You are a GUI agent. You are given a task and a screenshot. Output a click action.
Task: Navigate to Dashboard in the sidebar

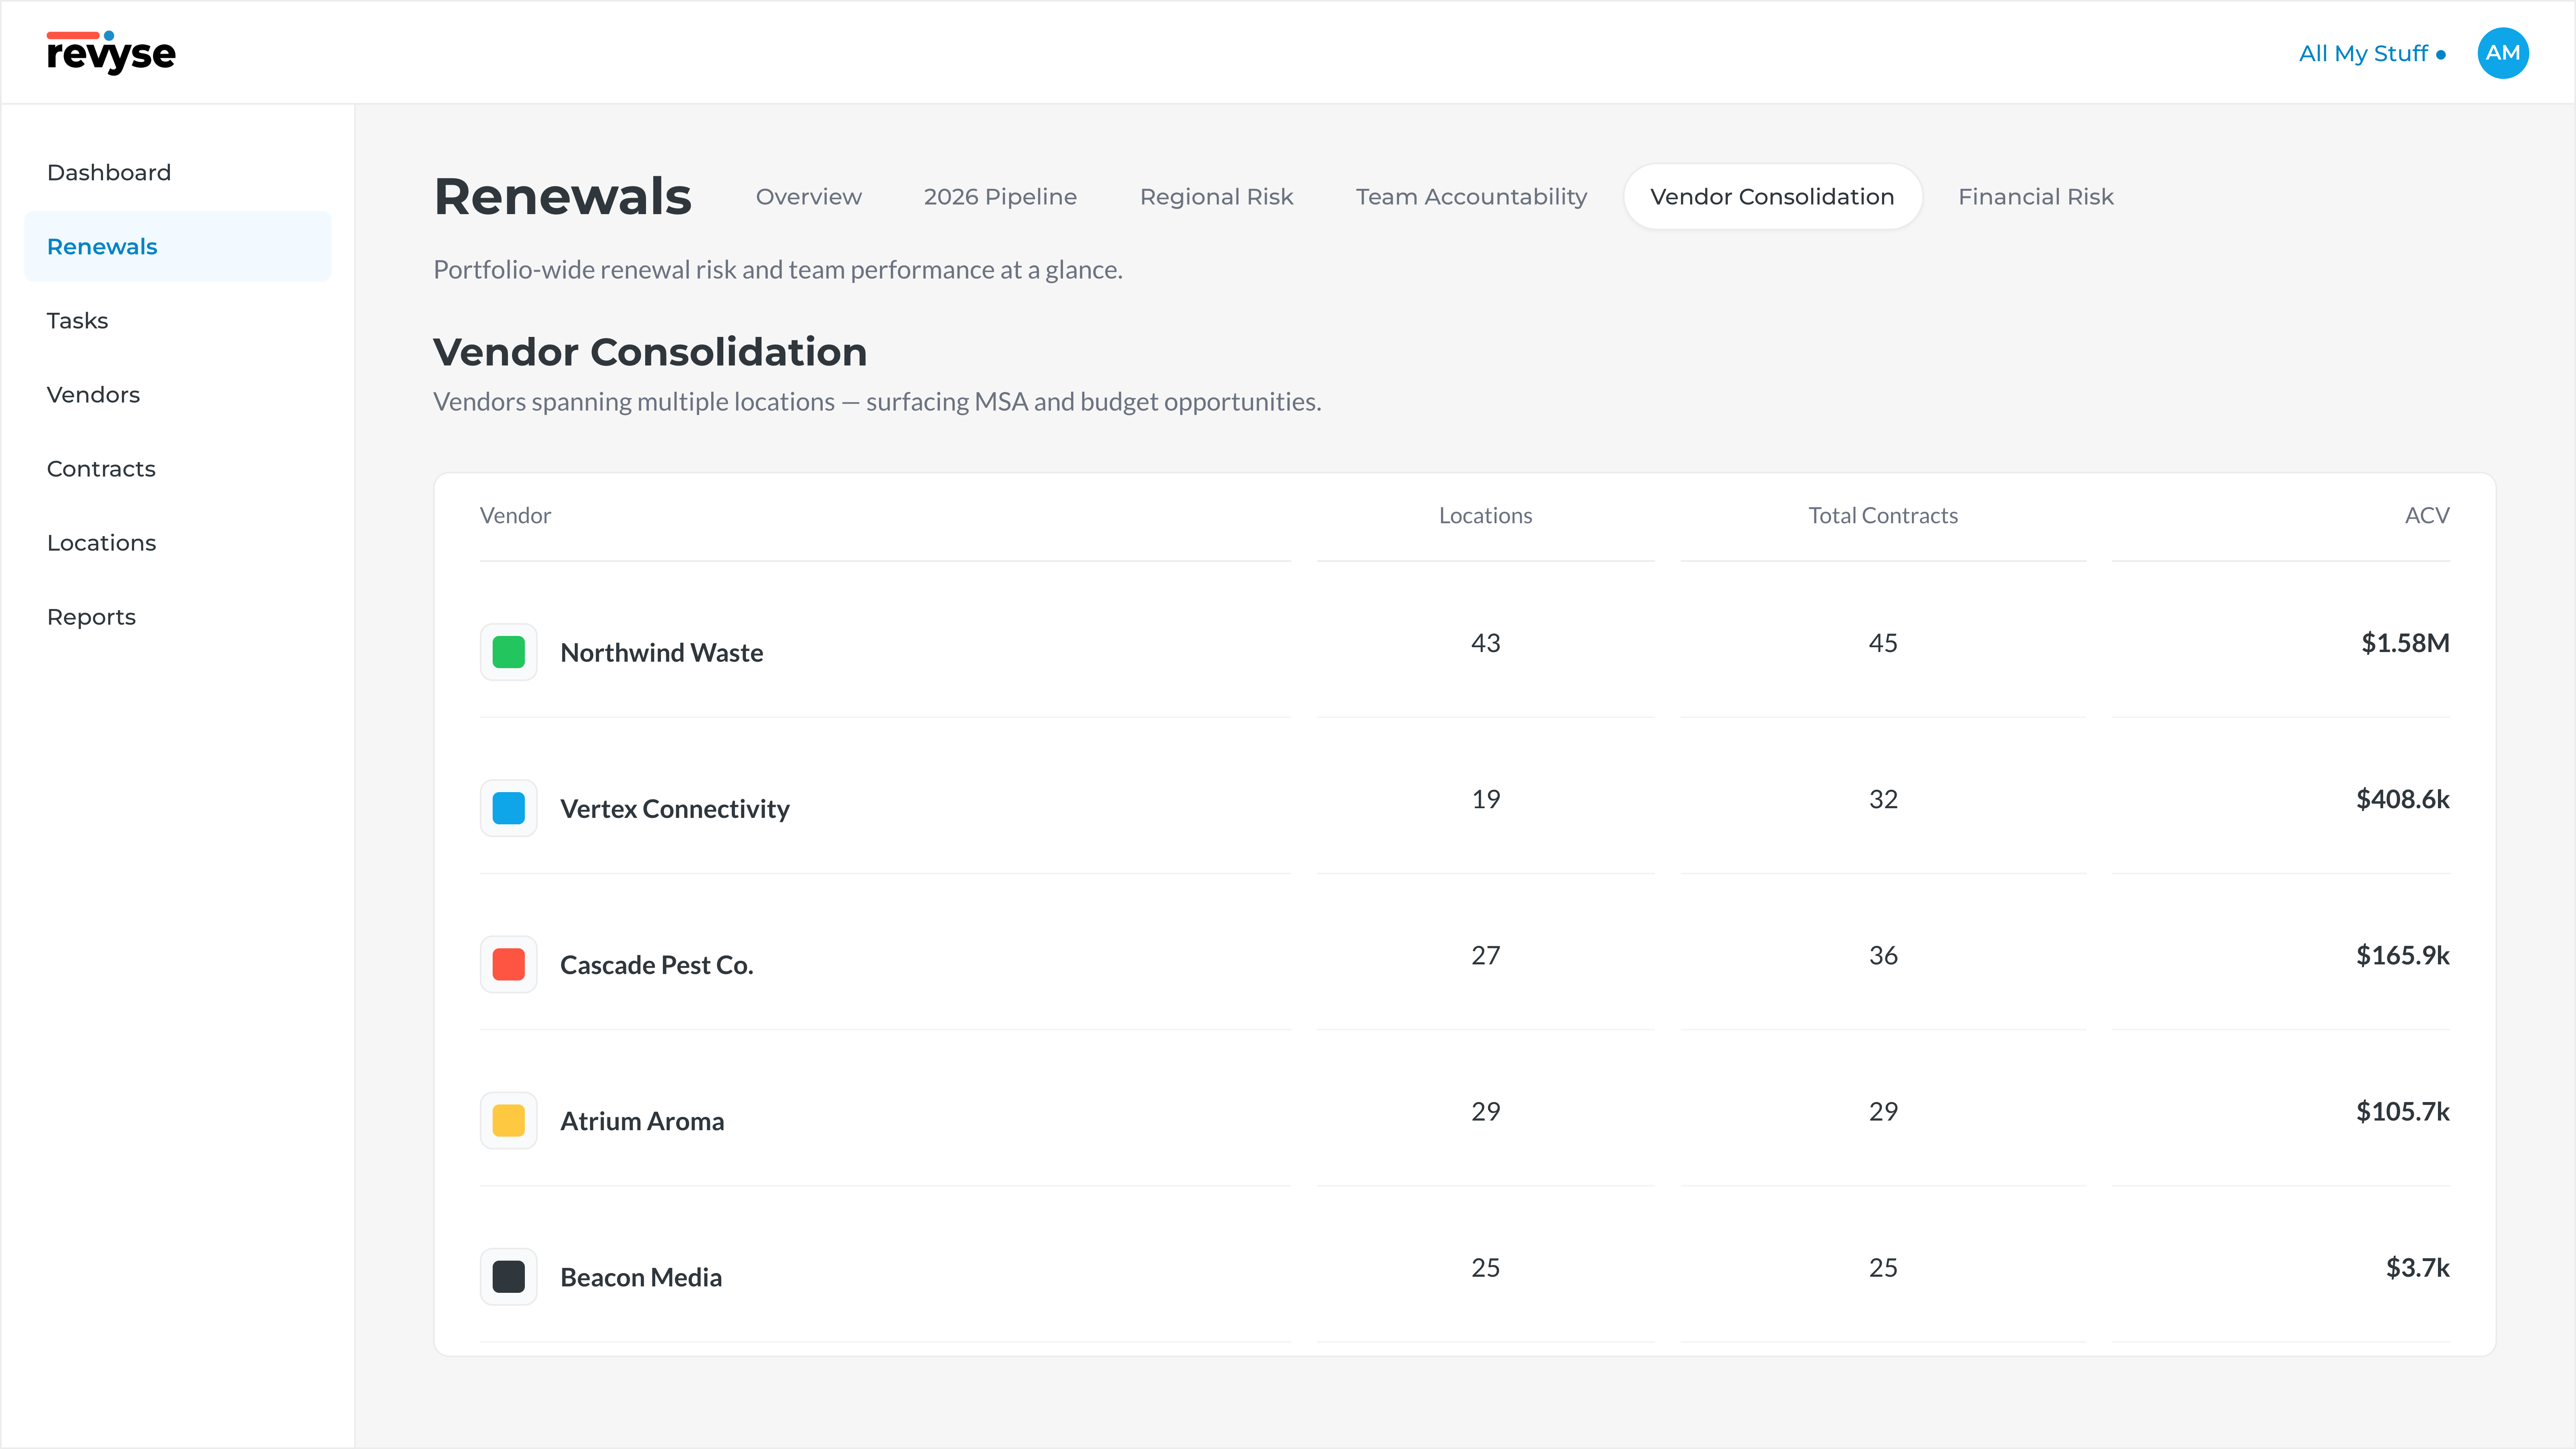coord(109,172)
